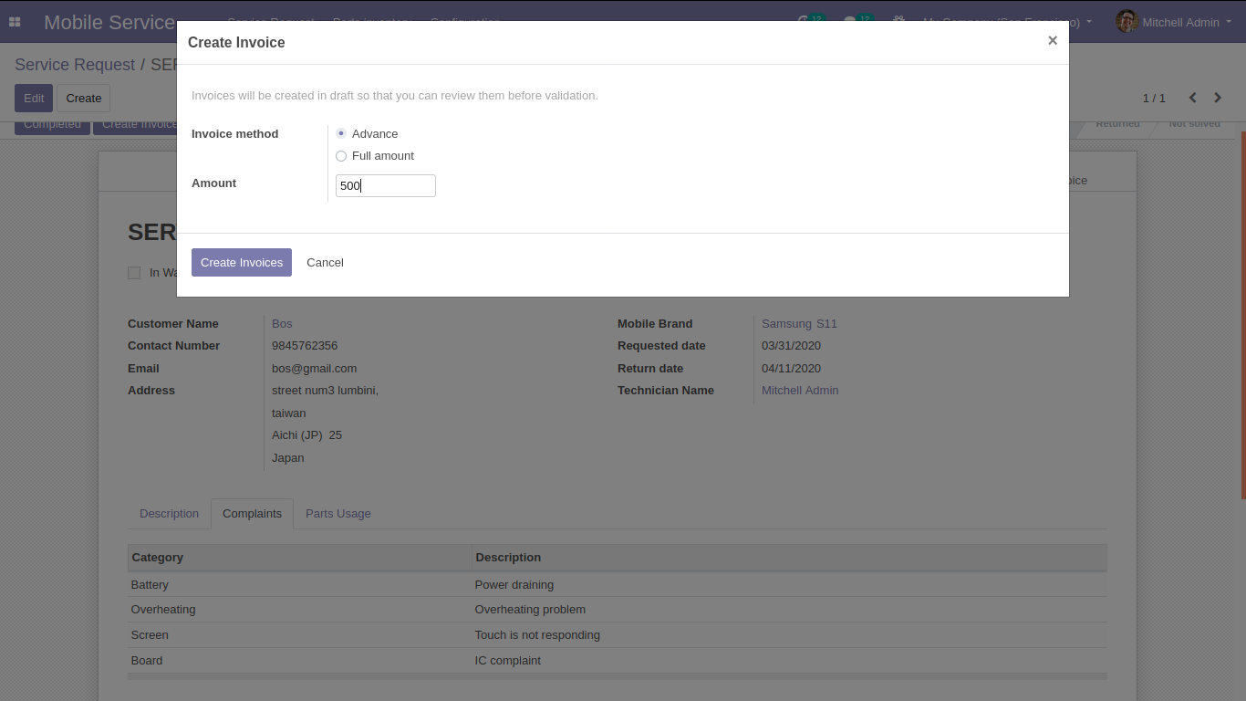Open the debug bug icon in navbar
1246x701 pixels.
click(x=898, y=22)
